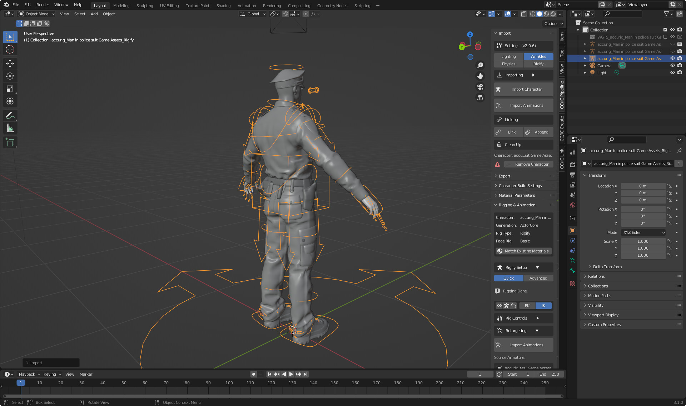The width and height of the screenshot is (686, 406).
Task: Open the CC/iC Create sidebar tab
Action: click(562, 128)
